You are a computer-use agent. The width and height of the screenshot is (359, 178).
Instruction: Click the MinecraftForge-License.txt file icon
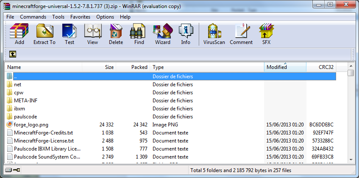[x=9, y=140]
